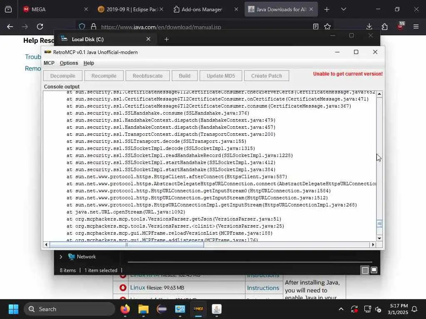This screenshot has width=426, height=319.
Task: Switch to the 2019-09 R Eclipse tab
Action: [131, 9]
